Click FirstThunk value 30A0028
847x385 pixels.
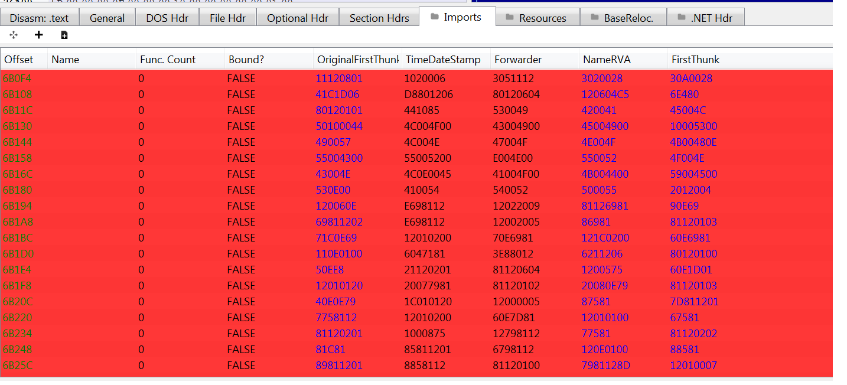tap(691, 79)
